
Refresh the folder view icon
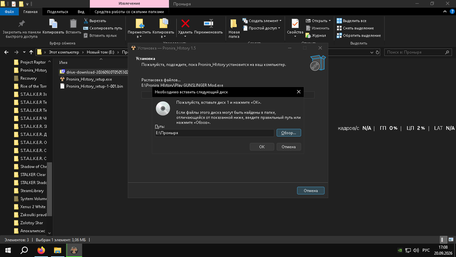pyautogui.click(x=378, y=52)
